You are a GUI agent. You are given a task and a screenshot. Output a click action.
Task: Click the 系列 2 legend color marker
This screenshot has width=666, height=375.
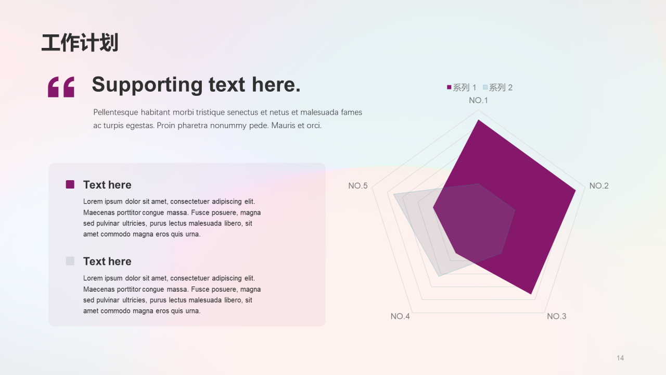click(485, 87)
